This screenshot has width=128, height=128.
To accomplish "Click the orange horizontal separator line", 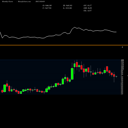I will pos(64,45).
